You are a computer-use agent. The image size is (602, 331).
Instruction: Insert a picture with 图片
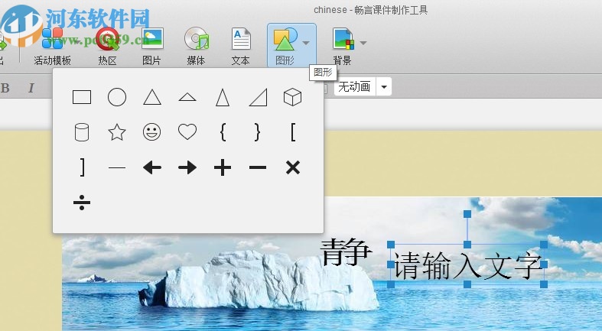click(151, 45)
